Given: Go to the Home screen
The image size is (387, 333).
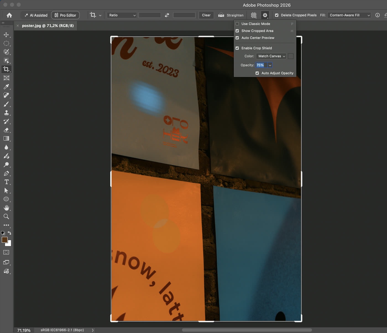Looking at the screenshot, I should point(9,15).
